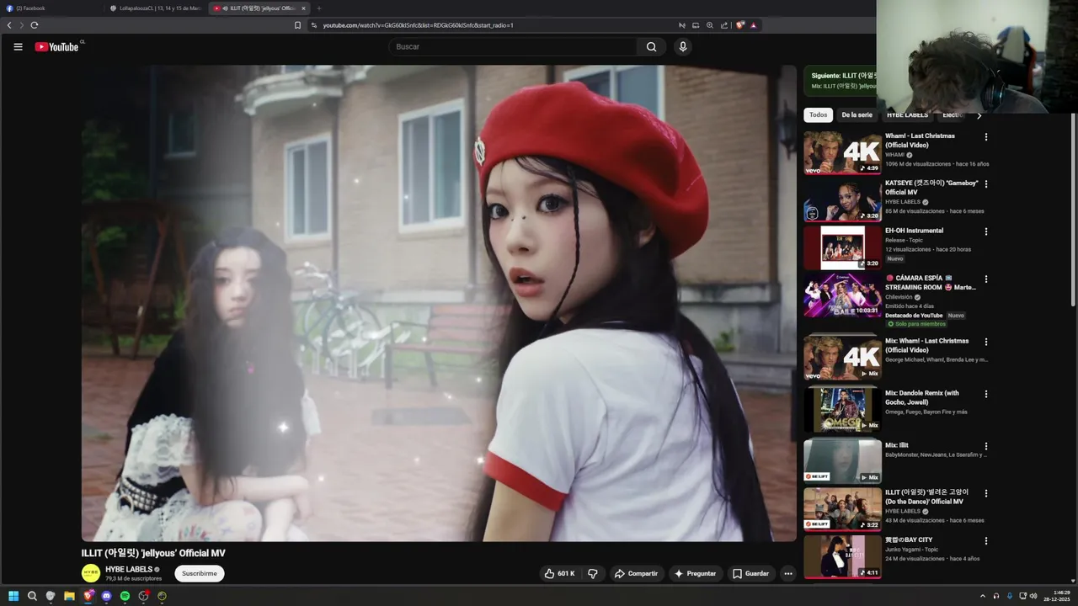Open options menu for EH-OH Instrumental
The width and height of the screenshot is (1078, 606).
pos(986,231)
